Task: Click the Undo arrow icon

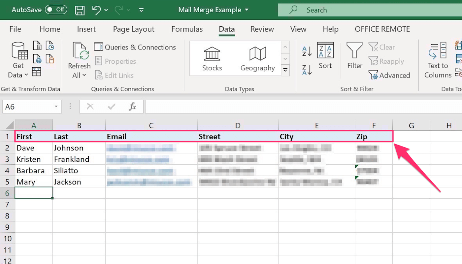Action: [96, 10]
